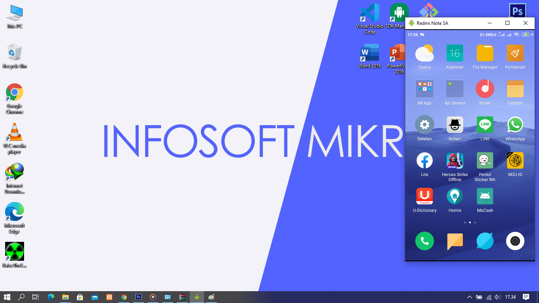
Task: Open the Catatan notes app
Action: coord(515,89)
